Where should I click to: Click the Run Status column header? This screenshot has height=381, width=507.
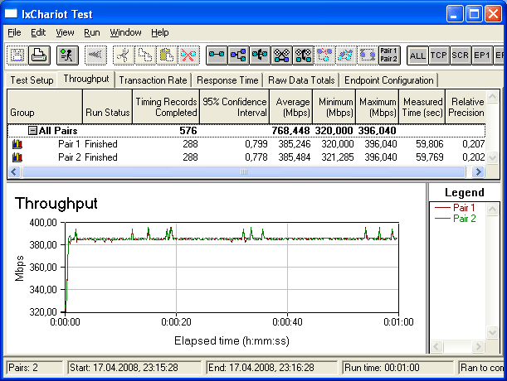coord(107,107)
